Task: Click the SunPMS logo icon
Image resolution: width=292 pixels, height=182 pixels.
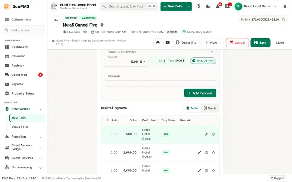Action: pos(7,6)
